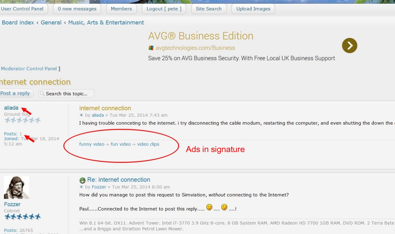This screenshot has height=234, width=395.
Task: Open aliada's user profile in sidebar
Action: pos(11,108)
